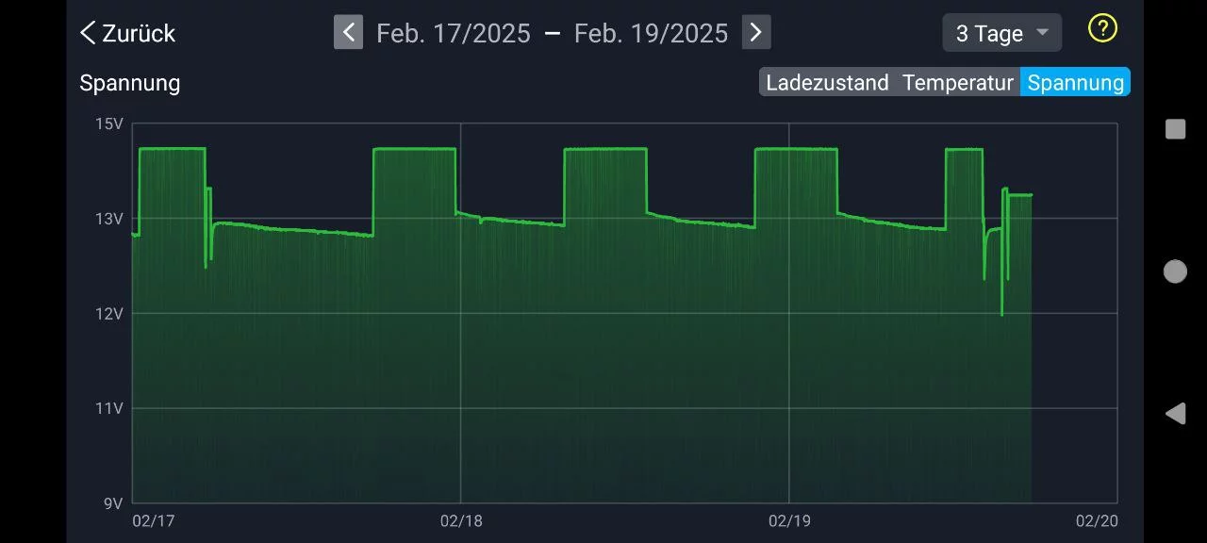
Task: Switch to the Temperatur view
Action: (x=957, y=83)
